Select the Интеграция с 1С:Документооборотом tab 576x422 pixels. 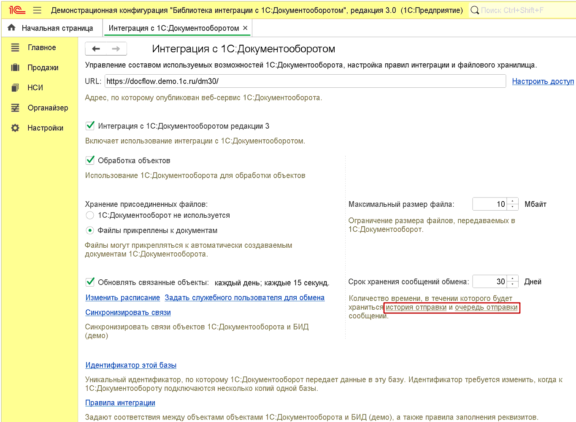174,28
